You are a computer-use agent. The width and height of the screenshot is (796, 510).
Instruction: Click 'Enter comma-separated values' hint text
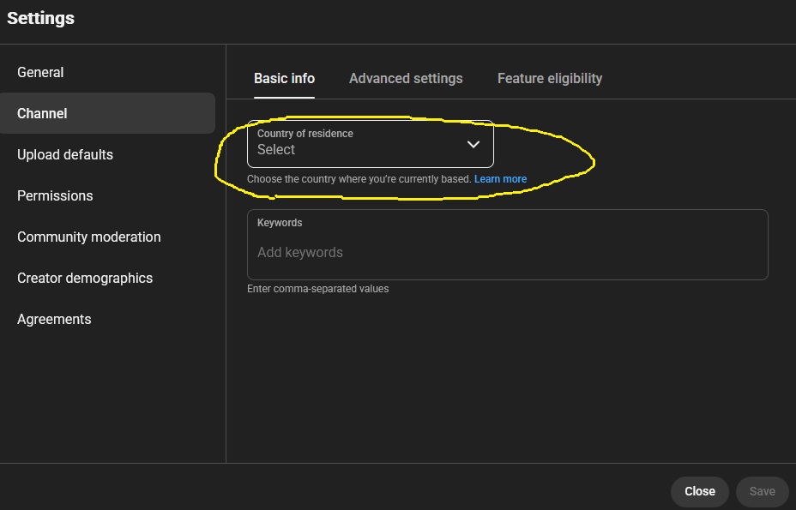coord(317,289)
